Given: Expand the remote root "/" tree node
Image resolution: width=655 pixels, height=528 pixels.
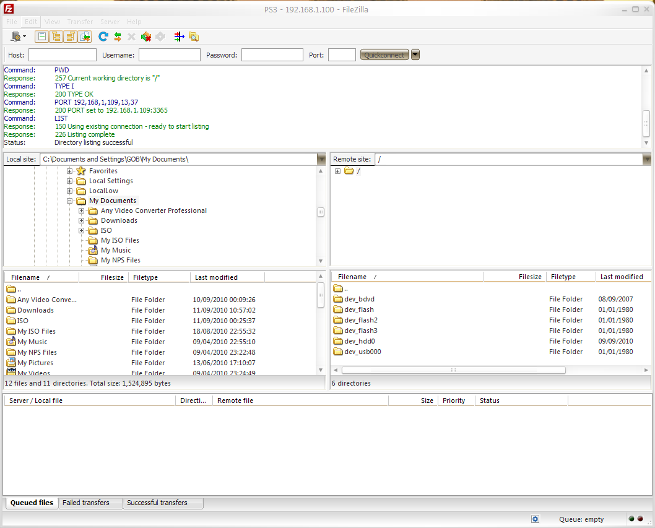Looking at the screenshot, I should click(337, 171).
